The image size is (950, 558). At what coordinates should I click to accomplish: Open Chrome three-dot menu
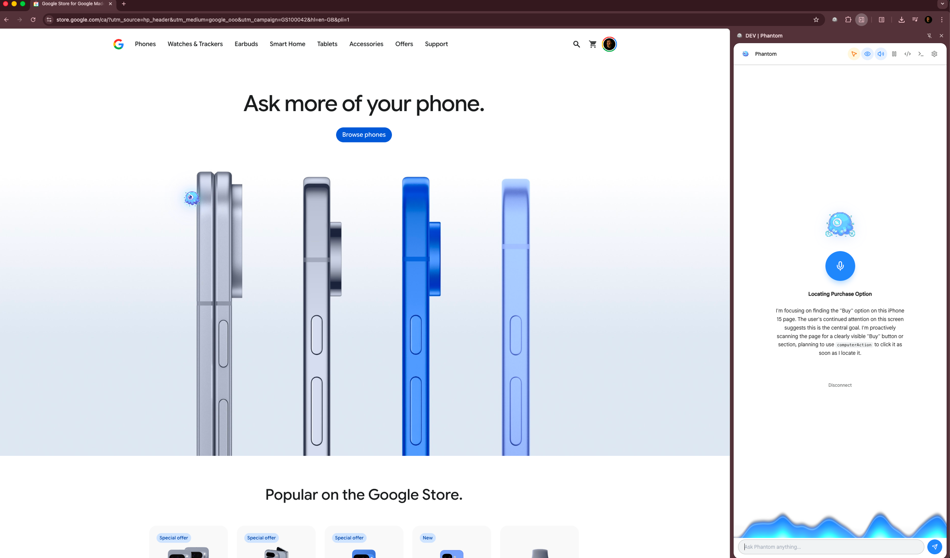942,20
